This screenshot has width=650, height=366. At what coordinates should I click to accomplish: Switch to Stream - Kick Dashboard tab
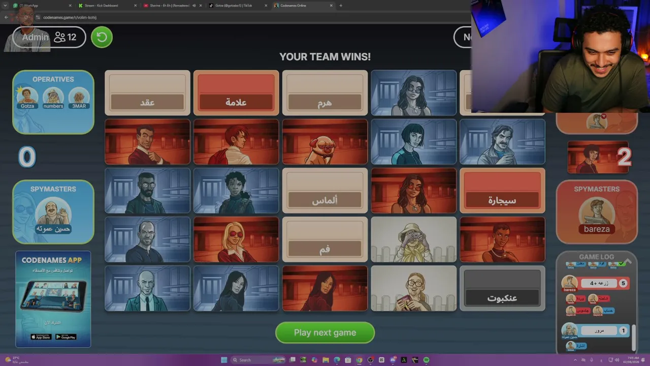point(108,6)
